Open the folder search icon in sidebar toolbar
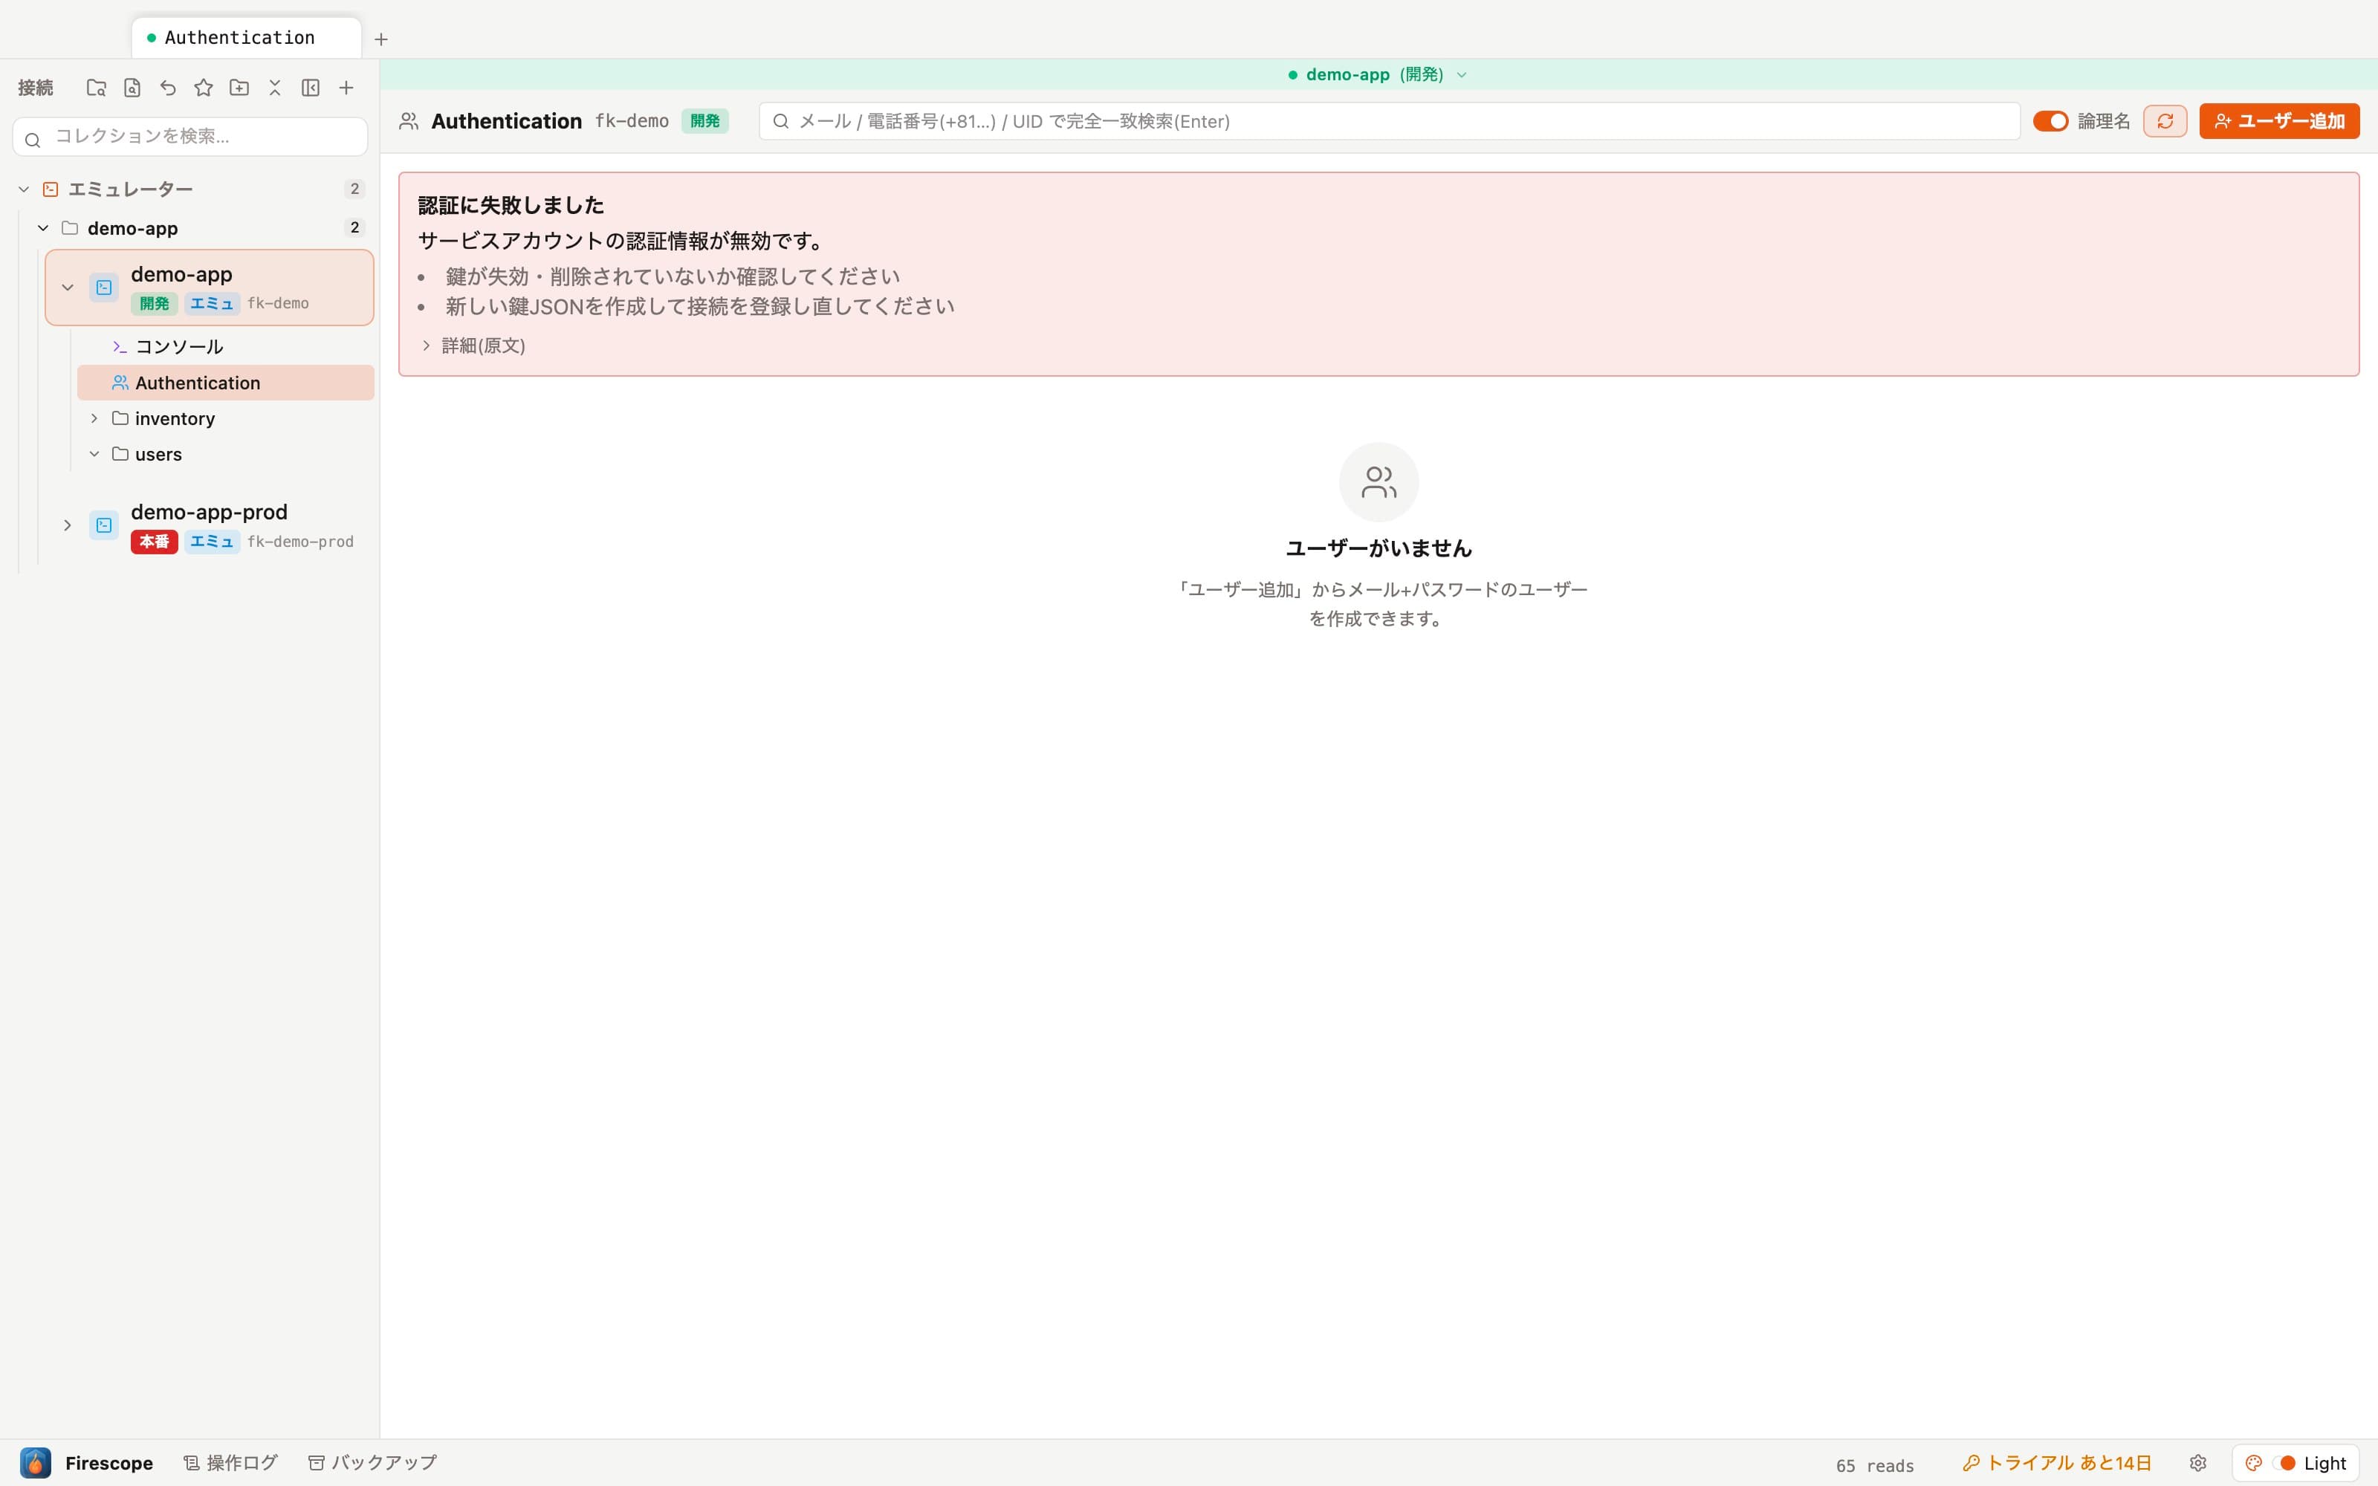Viewport: 2378px width, 1486px height. (x=97, y=88)
